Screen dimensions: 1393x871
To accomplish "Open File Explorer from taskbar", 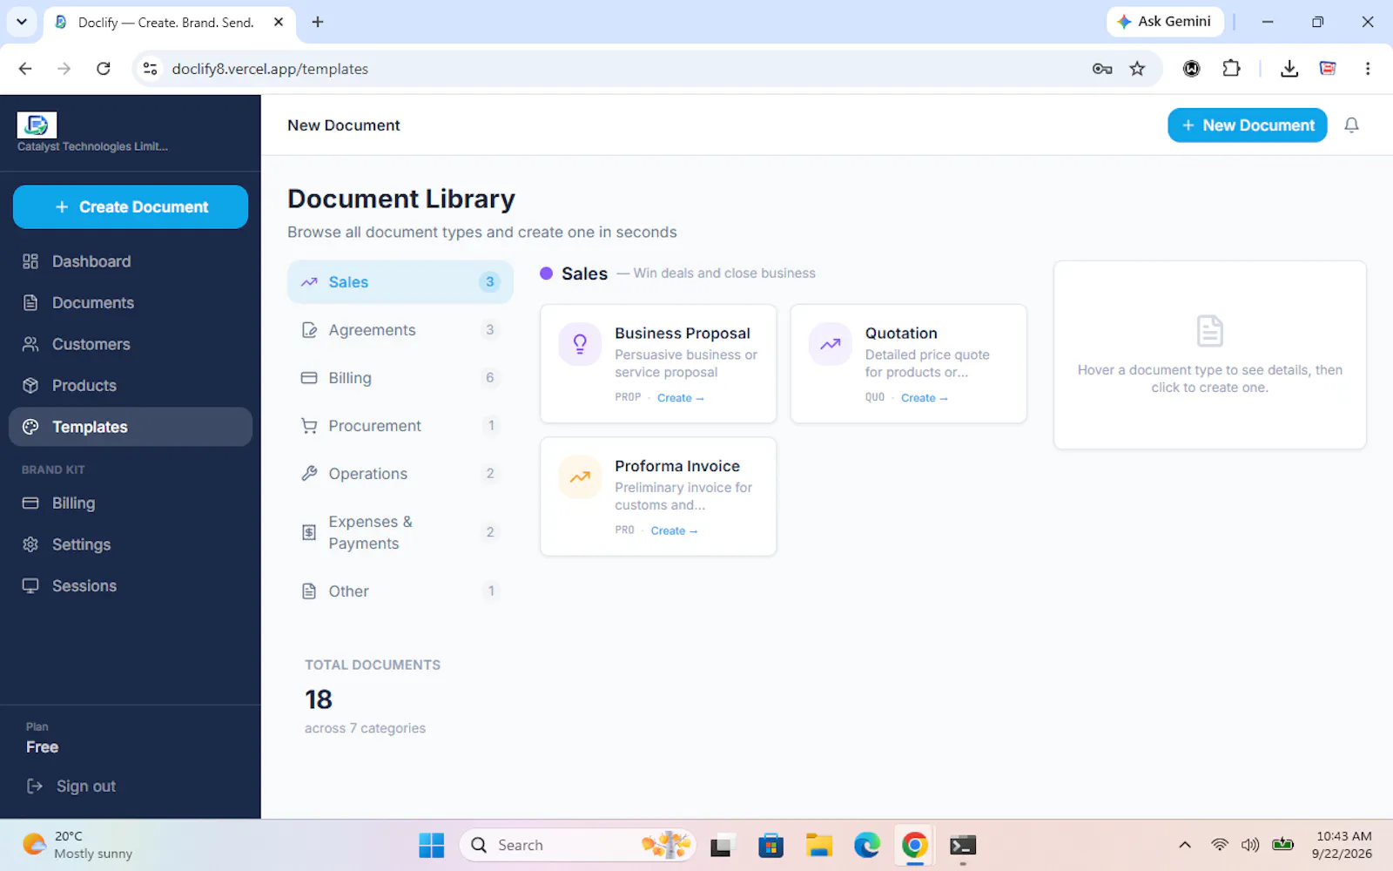I will click(818, 845).
